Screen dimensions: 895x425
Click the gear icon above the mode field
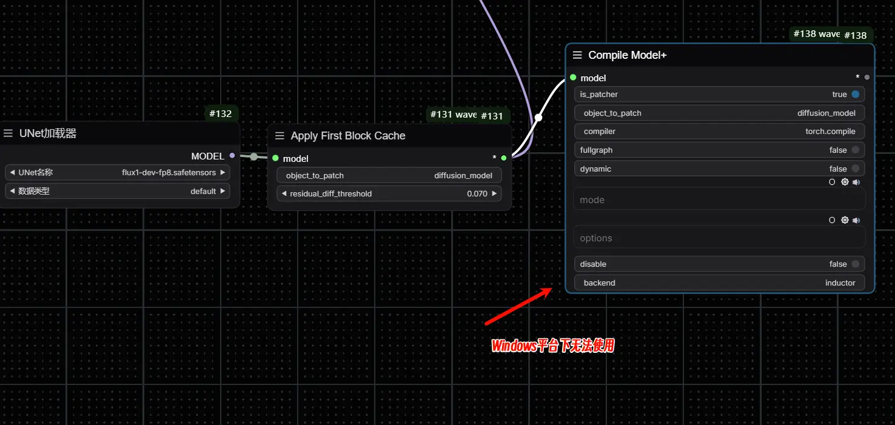[845, 182]
